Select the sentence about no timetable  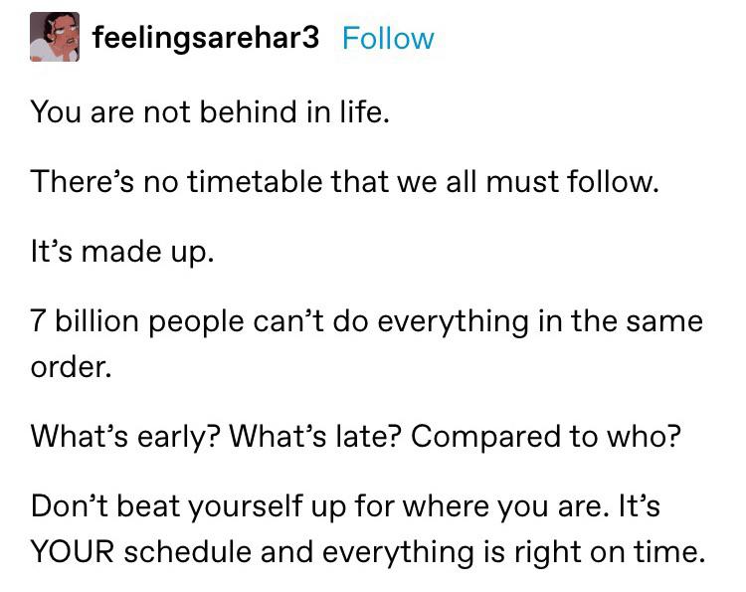pyautogui.click(x=344, y=182)
